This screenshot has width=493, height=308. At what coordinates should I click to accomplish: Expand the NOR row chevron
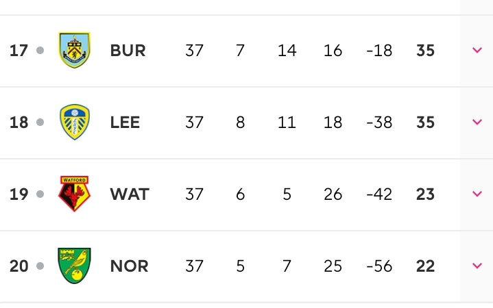(x=477, y=266)
